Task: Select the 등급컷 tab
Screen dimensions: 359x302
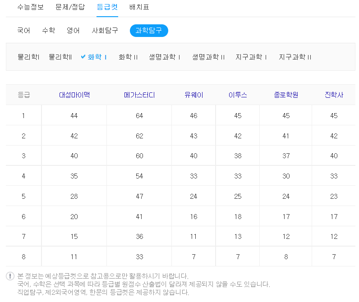Action: point(107,7)
